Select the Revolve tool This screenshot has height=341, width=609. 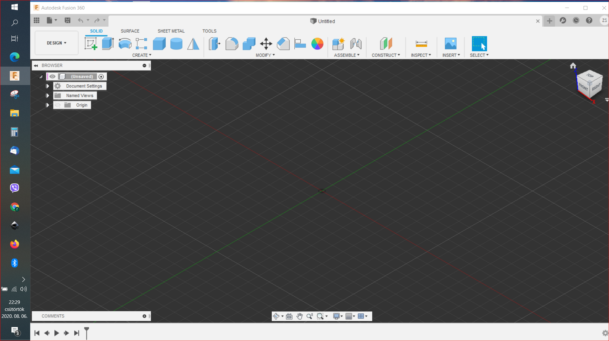tap(125, 43)
